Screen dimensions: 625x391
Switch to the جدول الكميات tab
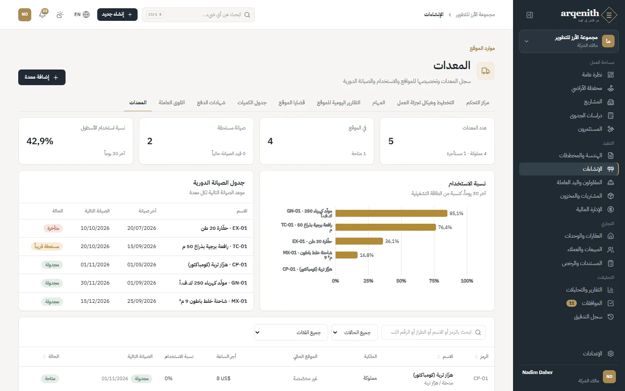252,103
